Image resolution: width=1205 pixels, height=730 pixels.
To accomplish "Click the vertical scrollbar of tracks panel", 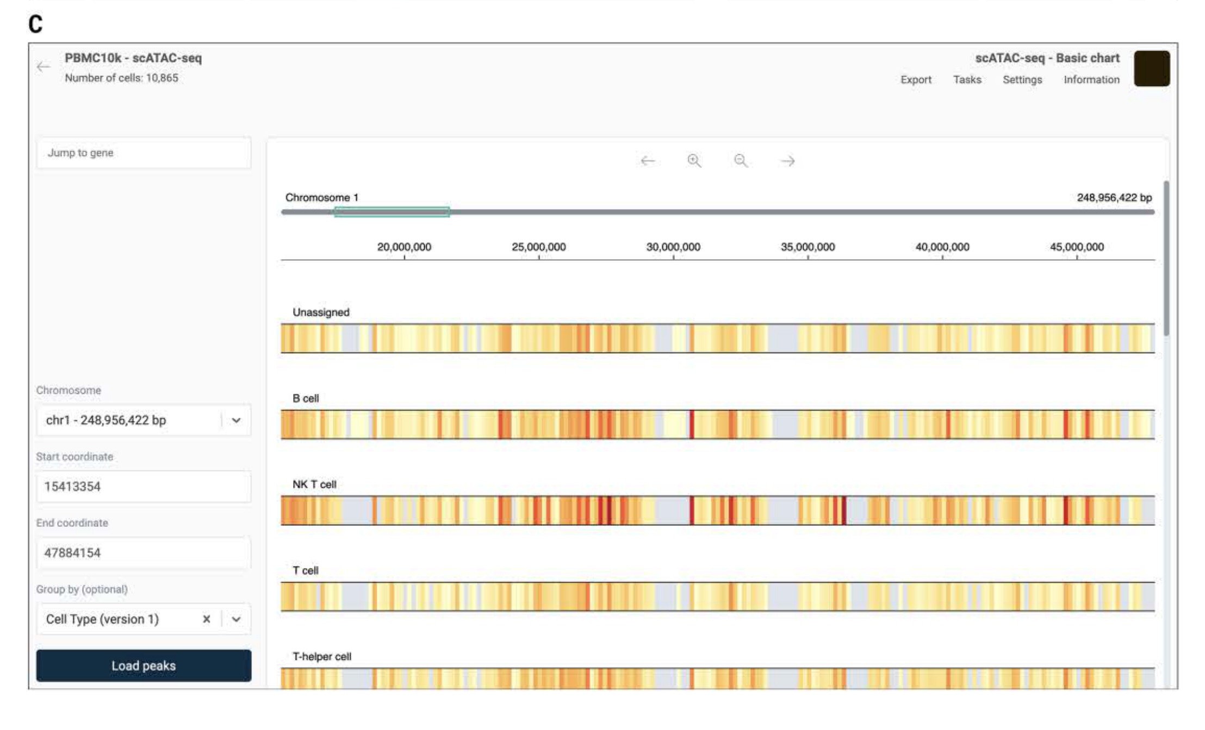I will (1166, 258).
